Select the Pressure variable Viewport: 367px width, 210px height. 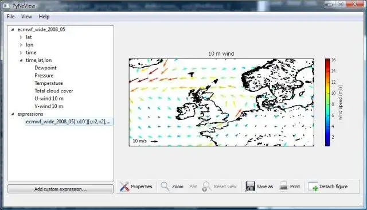44,76
